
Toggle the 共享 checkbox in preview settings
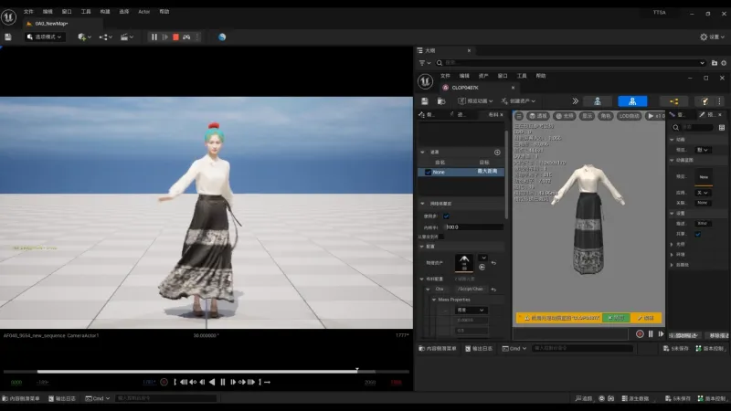pyautogui.click(x=698, y=234)
